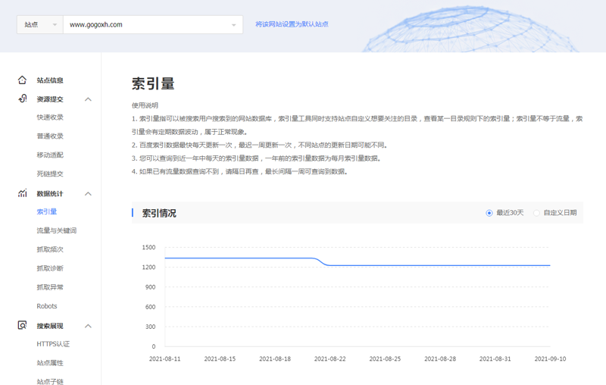Screen dimensions: 606x385
Task: Open 站点属性 menu item
Action: (50, 363)
